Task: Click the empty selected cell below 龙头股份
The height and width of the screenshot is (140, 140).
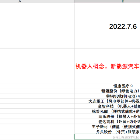Action: [x=107, y=137]
